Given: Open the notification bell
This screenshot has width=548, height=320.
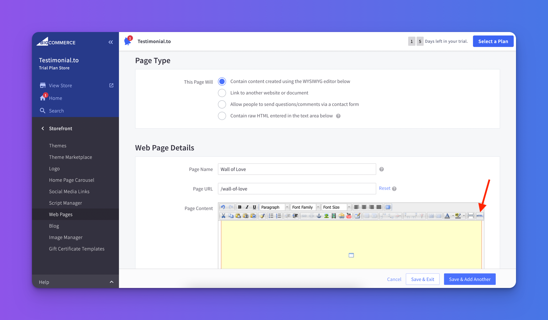Looking at the screenshot, I should [128, 41].
